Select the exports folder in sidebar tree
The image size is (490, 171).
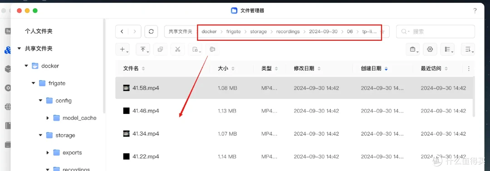pyautogui.click(x=68, y=152)
